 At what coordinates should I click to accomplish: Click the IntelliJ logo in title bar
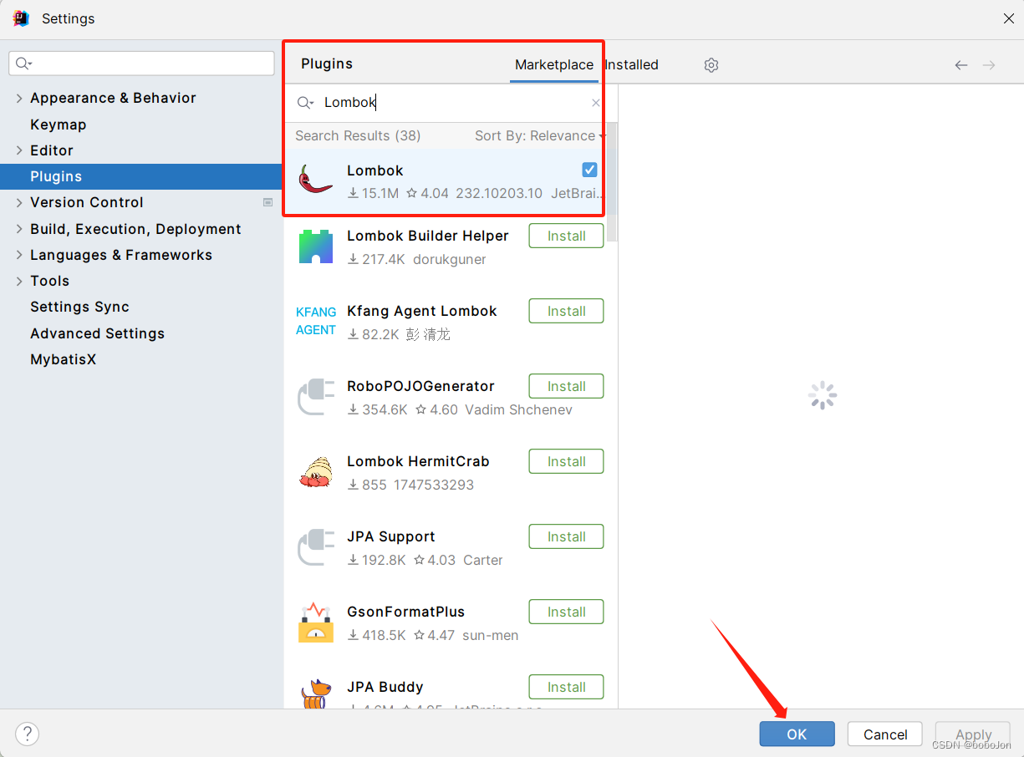[21, 18]
